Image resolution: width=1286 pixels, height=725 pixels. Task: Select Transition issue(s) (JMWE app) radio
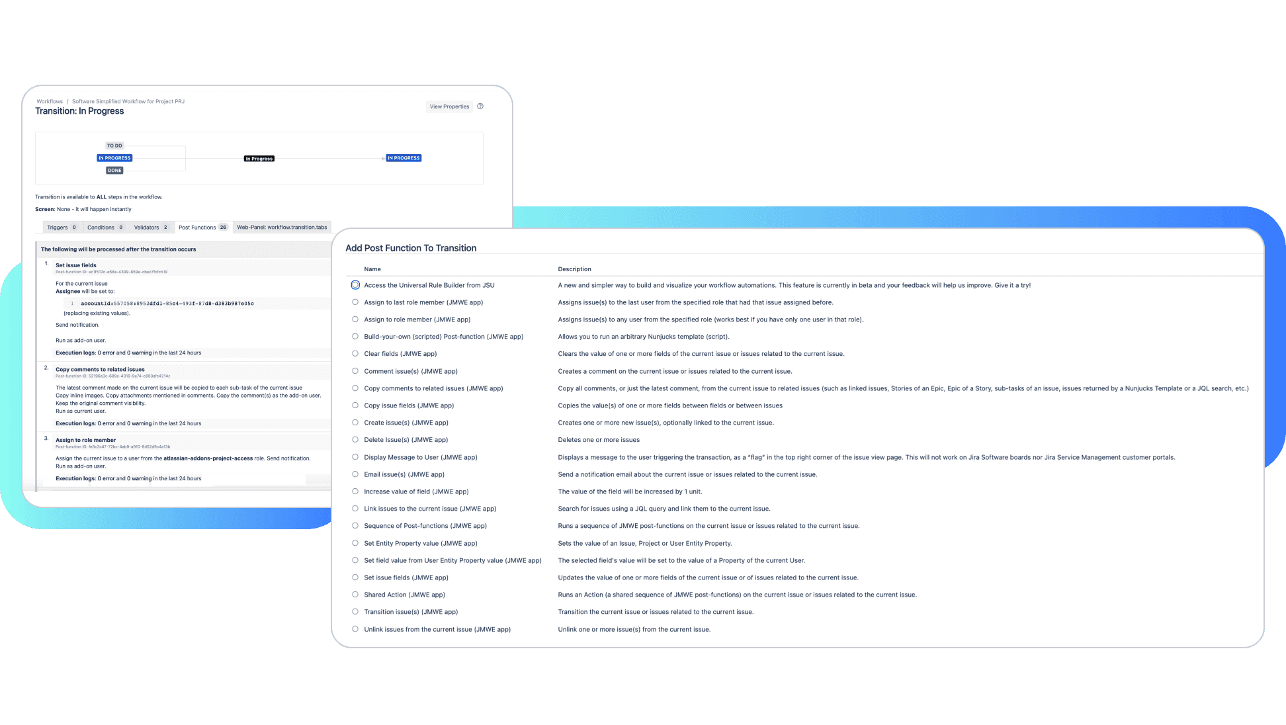click(x=355, y=612)
